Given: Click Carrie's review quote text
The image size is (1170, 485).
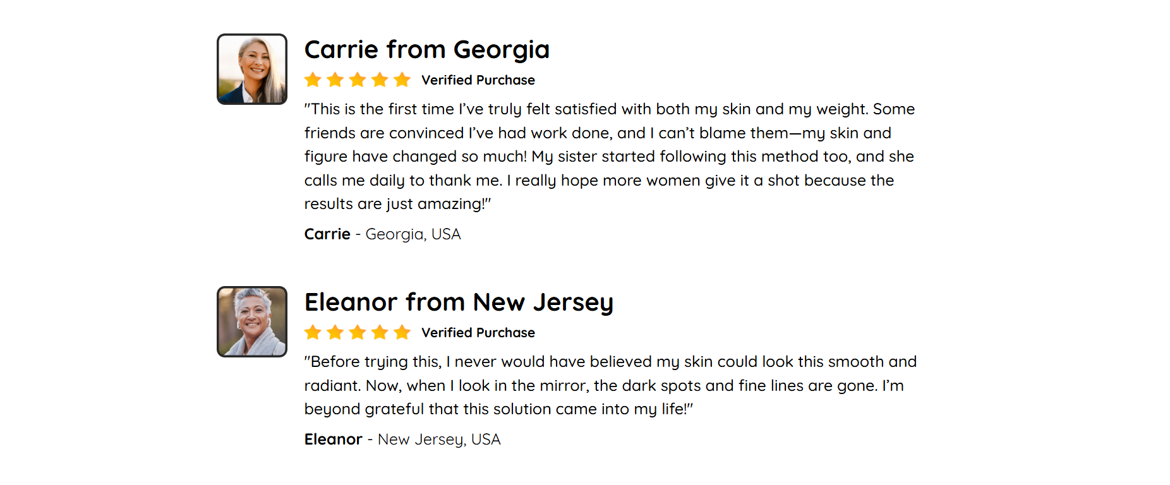Looking at the screenshot, I should coord(610,157).
